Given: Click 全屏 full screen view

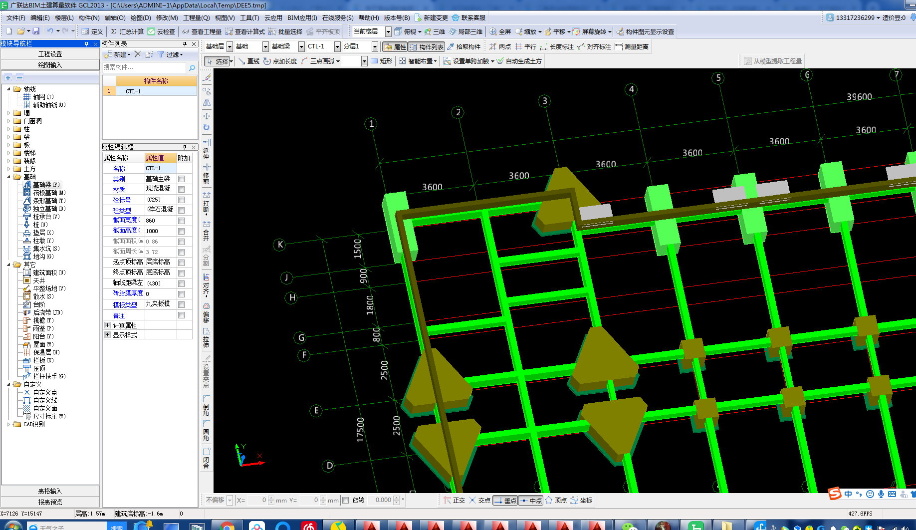Looking at the screenshot, I should 500,31.
